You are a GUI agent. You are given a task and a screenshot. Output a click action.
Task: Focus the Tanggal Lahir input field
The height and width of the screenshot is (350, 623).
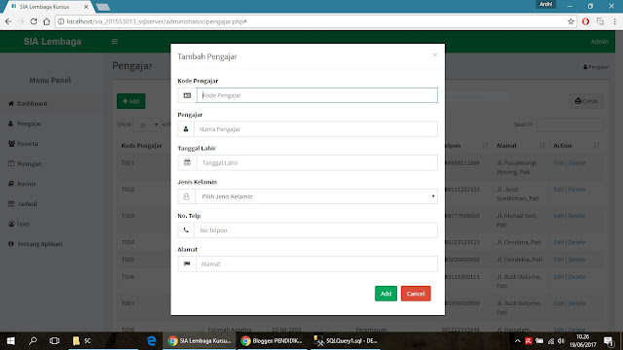tap(317, 162)
